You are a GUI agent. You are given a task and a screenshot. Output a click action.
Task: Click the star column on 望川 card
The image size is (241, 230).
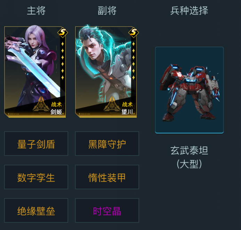pyautogui.click(x=134, y=61)
